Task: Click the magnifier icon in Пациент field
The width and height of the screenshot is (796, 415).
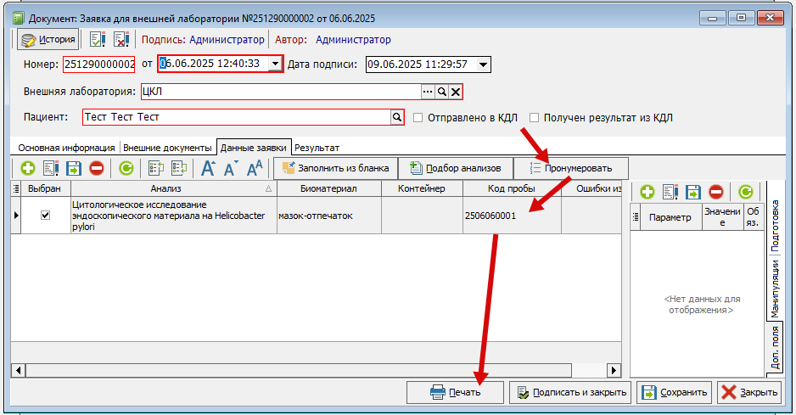Action: click(x=396, y=117)
